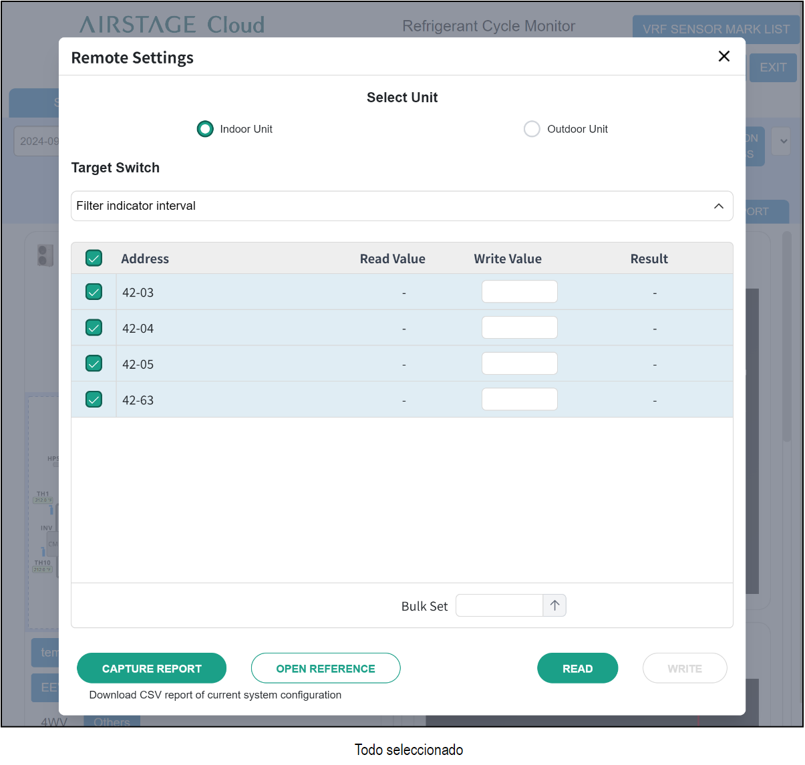Open the Filter indicator interval dropdown
Screen dimensions: 805x765
(x=394, y=206)
